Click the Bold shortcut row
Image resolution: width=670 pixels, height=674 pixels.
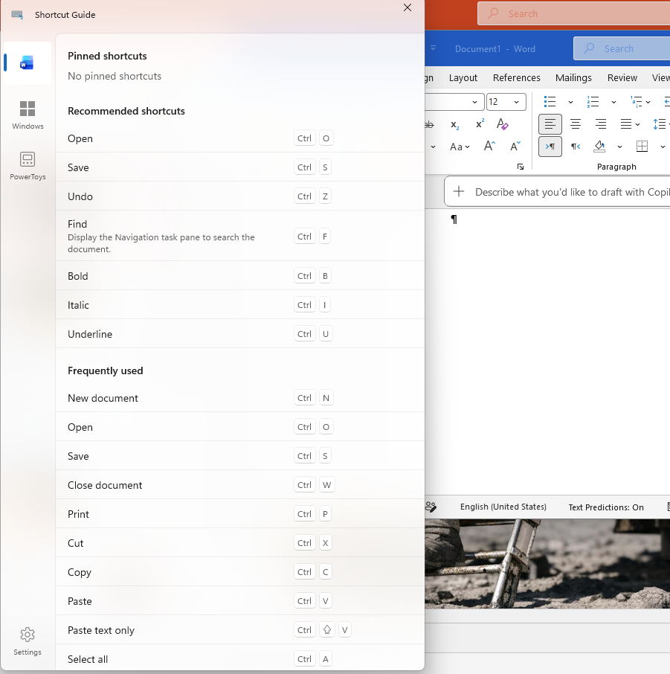tap(239, 275)
